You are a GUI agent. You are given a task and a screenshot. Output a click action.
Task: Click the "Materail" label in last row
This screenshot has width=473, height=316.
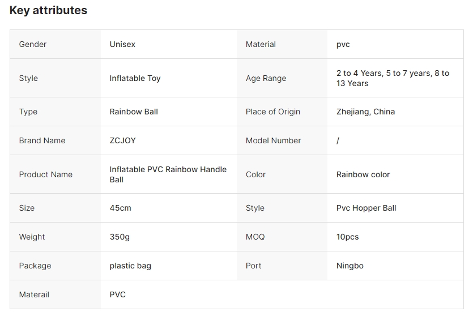(x=34, y=294)
